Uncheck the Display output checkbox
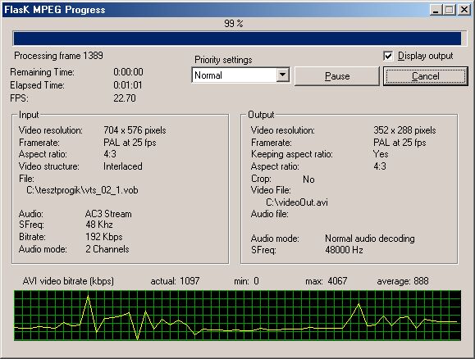475x359 pixels. pyautogui.click(x=388, y=56)
